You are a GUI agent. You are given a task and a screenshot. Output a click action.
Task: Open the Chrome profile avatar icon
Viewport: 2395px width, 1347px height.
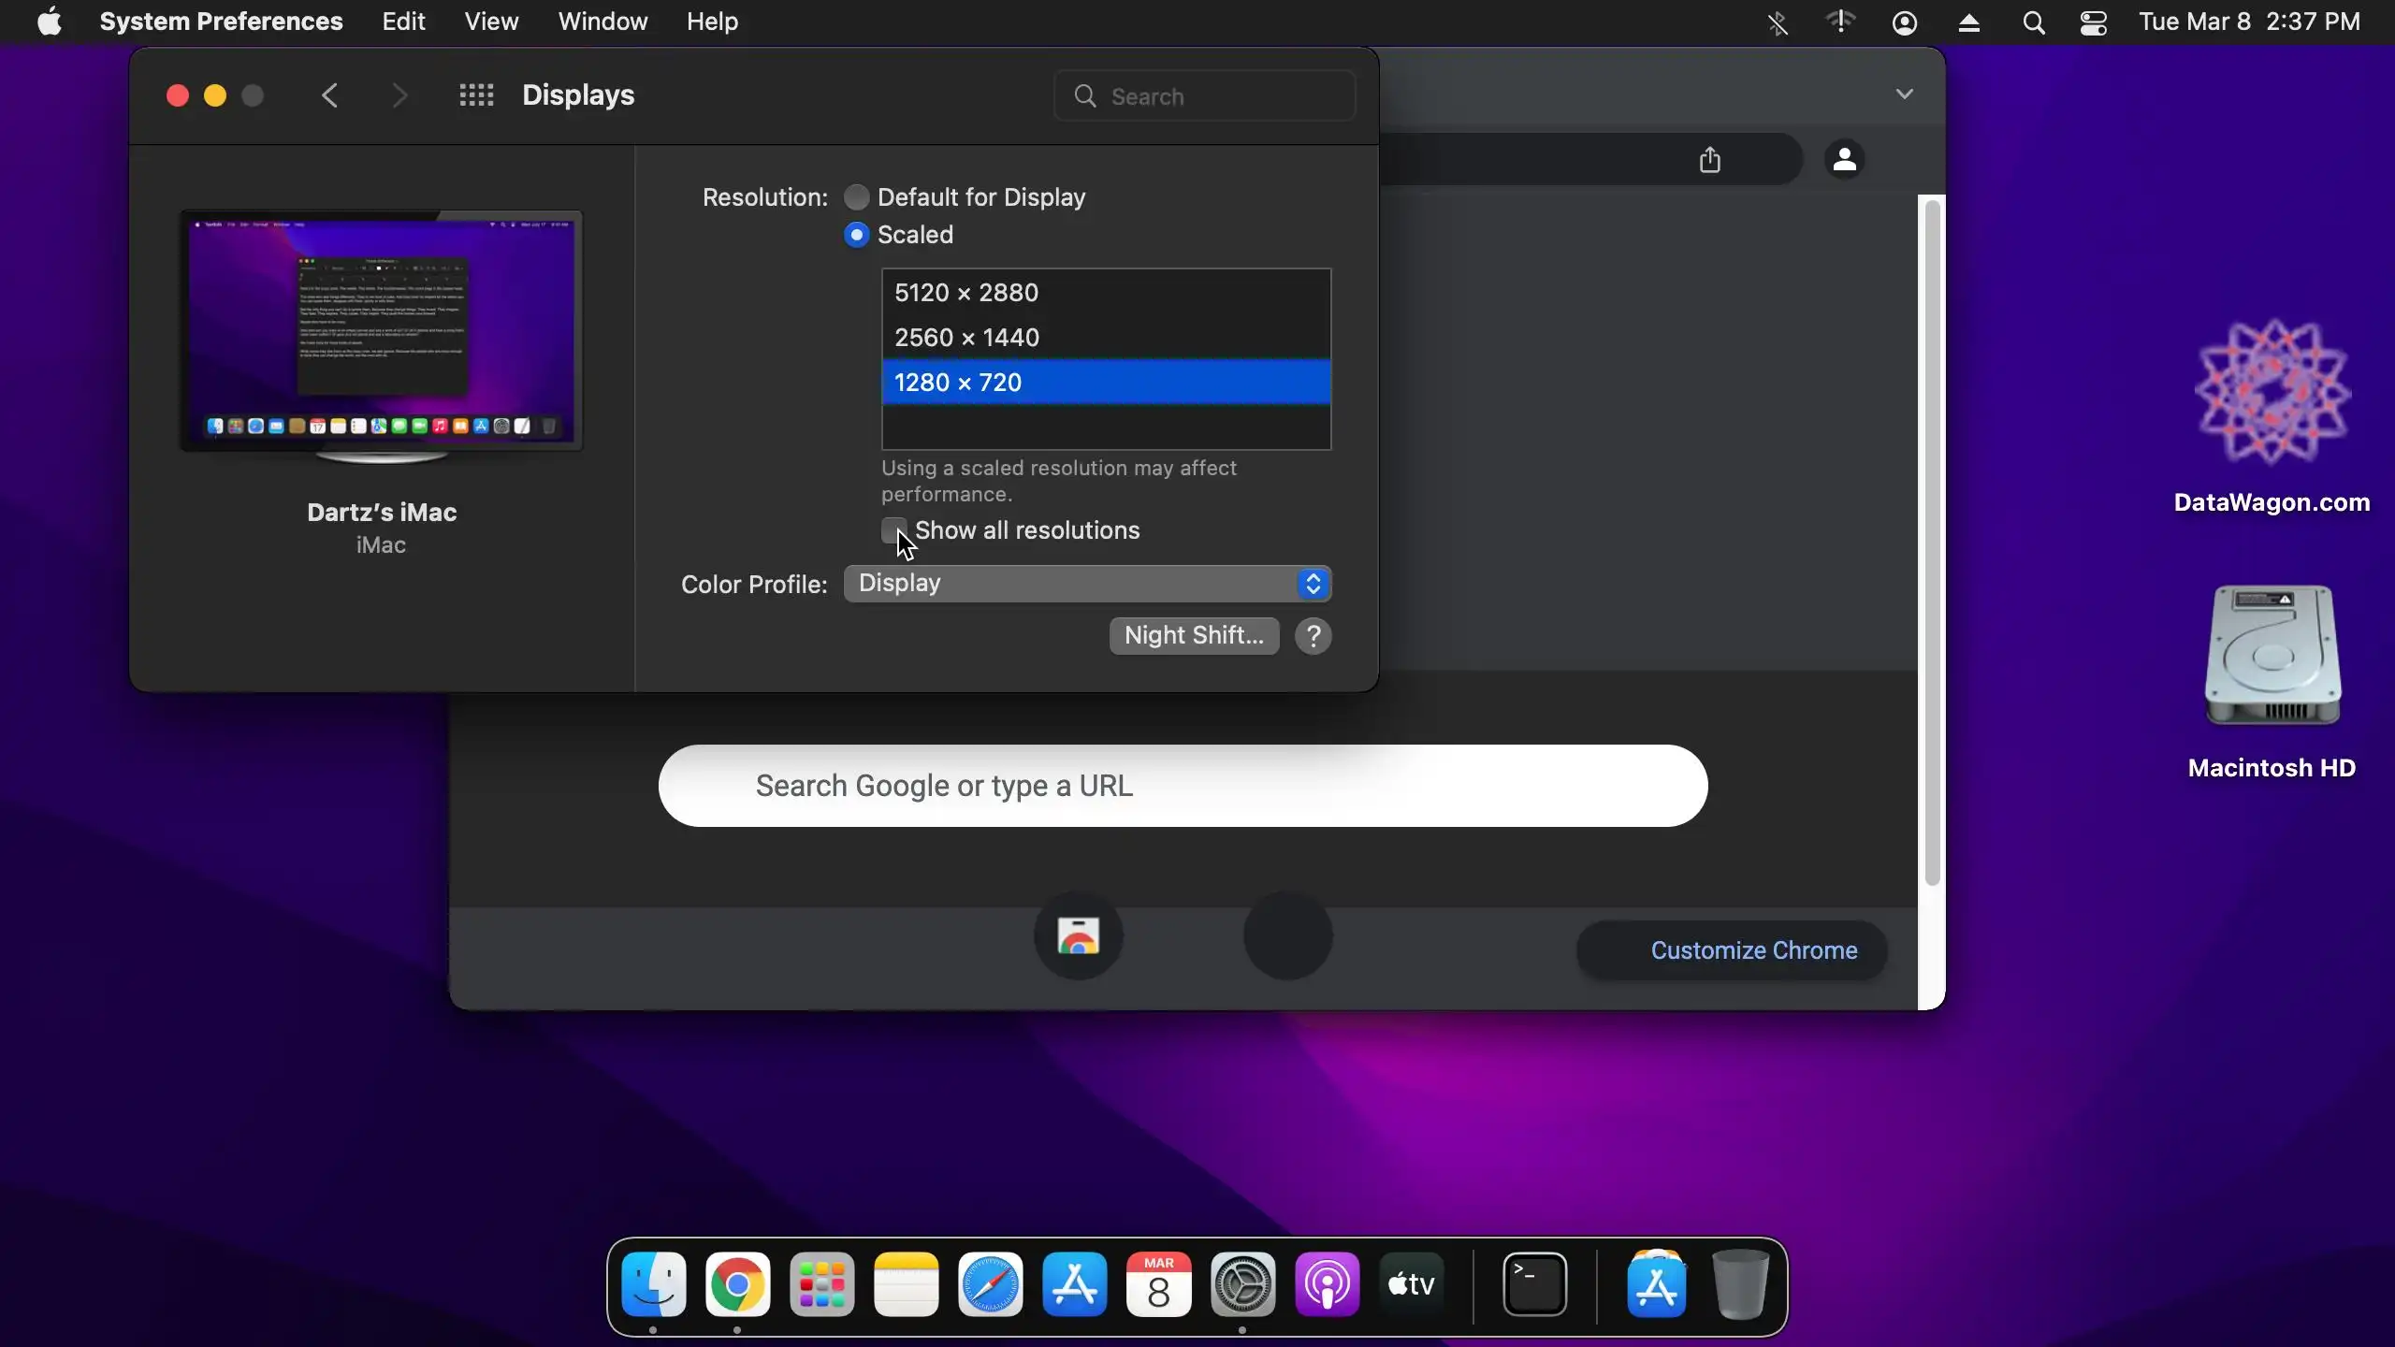(1844, 160)
